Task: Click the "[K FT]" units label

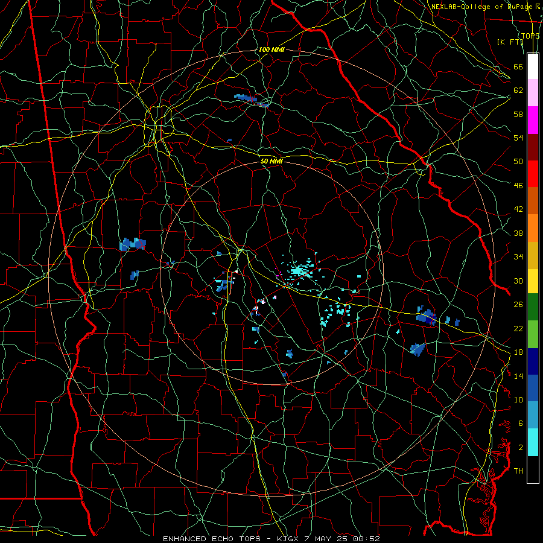Action: (x=510, y=42)
